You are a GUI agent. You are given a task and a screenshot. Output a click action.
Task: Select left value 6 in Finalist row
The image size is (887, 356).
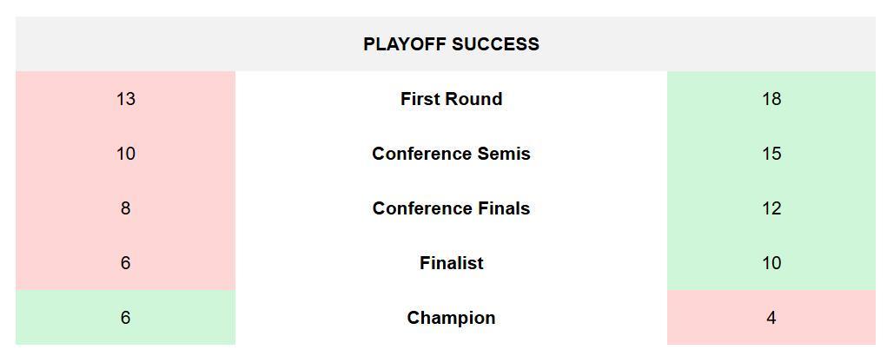click(126, 263)
